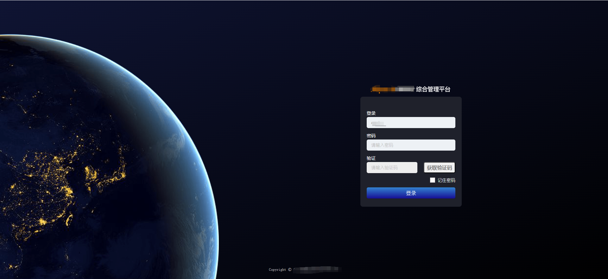Viewport: 608px width, 279px height.
Task: Enable the 记住密码 checkbox
Action: [433, 180]
